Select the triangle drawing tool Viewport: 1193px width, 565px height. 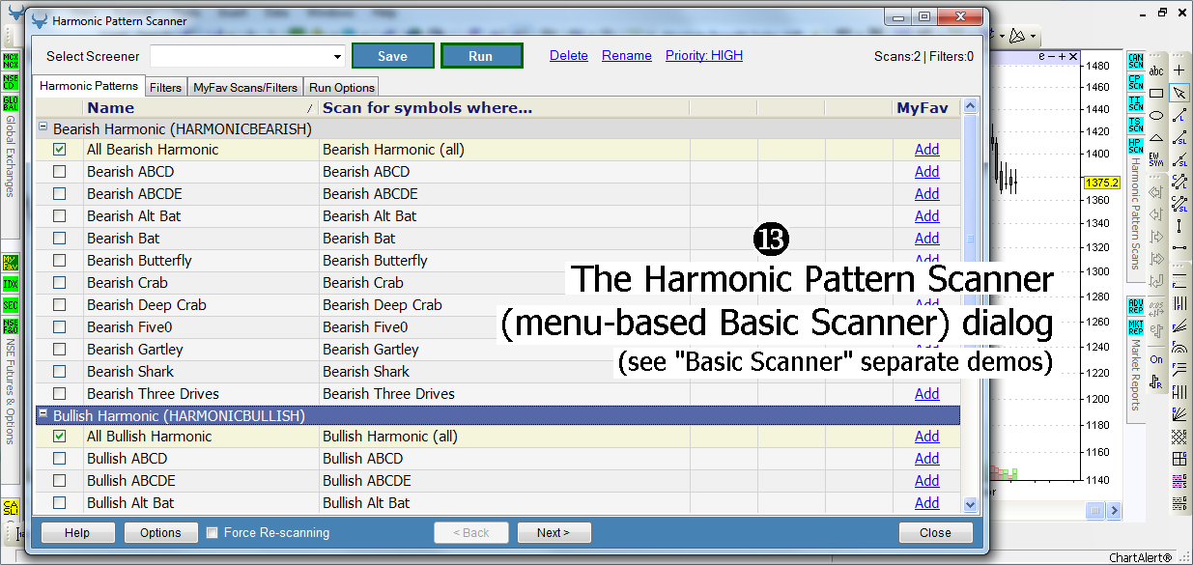pyautogui.click(x=1156, y=137)
